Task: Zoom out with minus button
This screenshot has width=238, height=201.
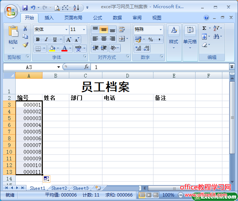Action: pyautogui.click(x=180, y=195)
